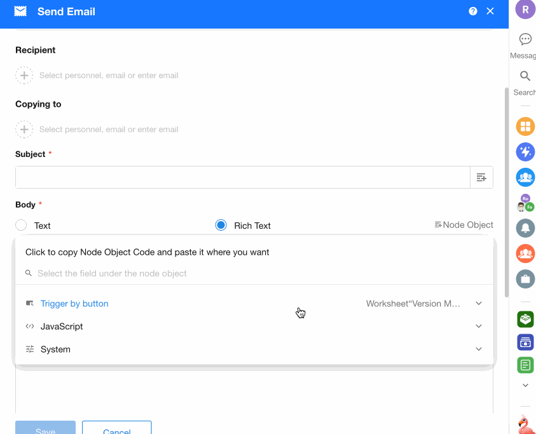The height and width of the screenshot is (434, 536).
Task: Expand the JavaScript node chevron
Action: pyautogui.click(x=479, y=327)
